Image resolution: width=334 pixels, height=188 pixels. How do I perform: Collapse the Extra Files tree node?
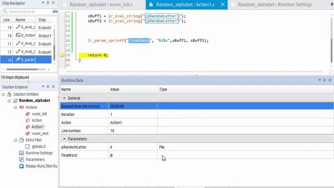(x=16, y=140)
